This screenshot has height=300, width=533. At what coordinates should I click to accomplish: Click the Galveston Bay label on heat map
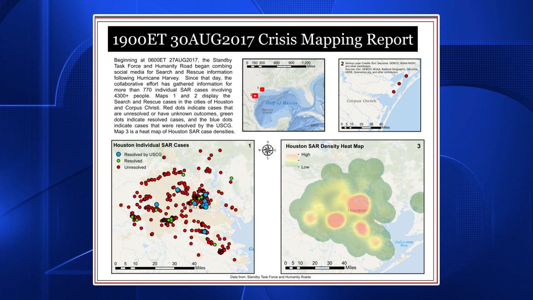(403, 244)
